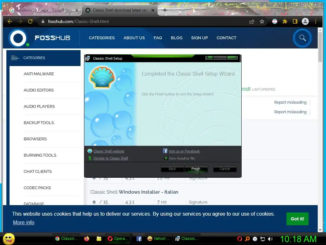This screenshot has height=245, width=326.
Task: Select CHAT CLIENTS in the sidebar
Action: point(38,171)
